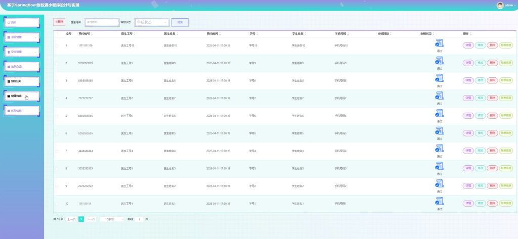Check the checkbox for 医生姓名3 row

click(57, 168)
